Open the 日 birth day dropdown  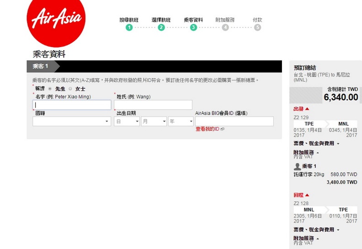[x=127, y=122]
